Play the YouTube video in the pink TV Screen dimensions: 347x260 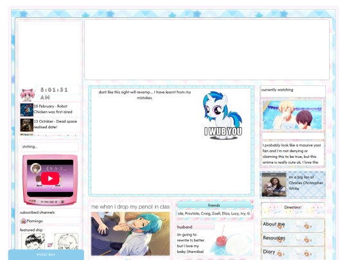(50, 178)
